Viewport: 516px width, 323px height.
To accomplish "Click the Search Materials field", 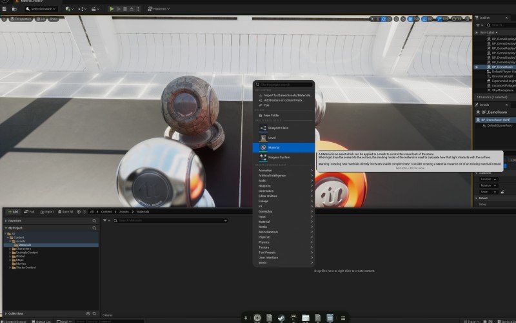I will point(170,220).
